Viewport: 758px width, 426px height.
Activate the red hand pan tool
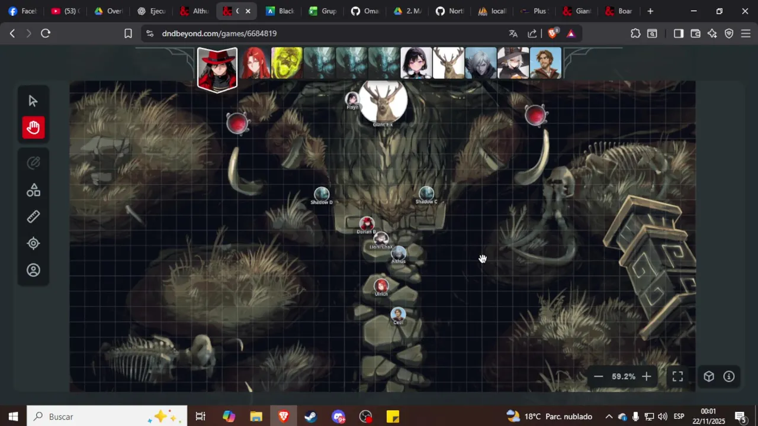[33, 127]
